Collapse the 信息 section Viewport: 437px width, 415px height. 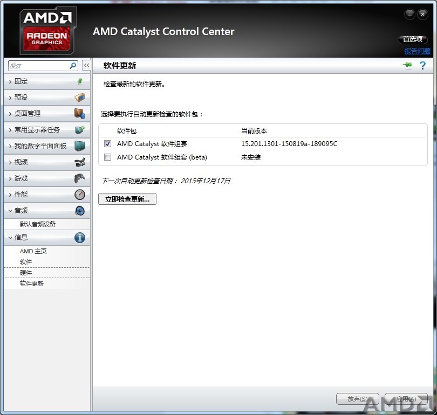coord(47,238)
